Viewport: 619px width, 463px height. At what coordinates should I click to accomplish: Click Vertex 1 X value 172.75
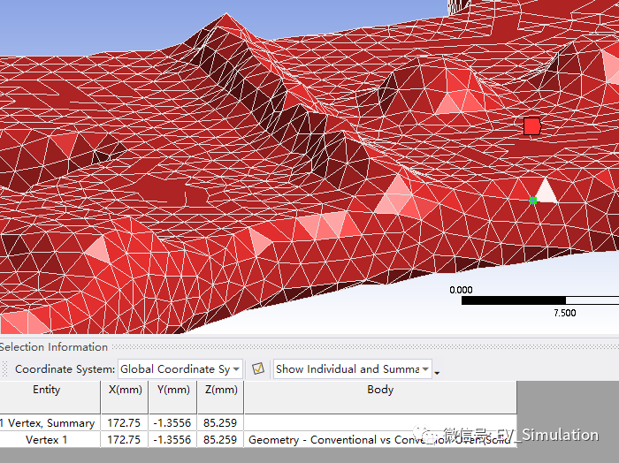(125, 440)
